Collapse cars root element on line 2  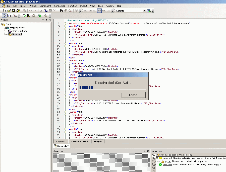[x=65, y=23]
